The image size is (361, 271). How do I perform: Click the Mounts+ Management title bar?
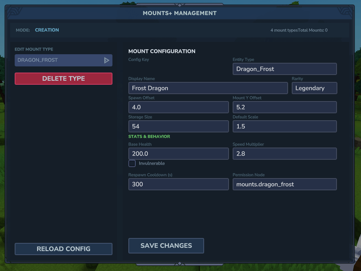pos(180,13)
